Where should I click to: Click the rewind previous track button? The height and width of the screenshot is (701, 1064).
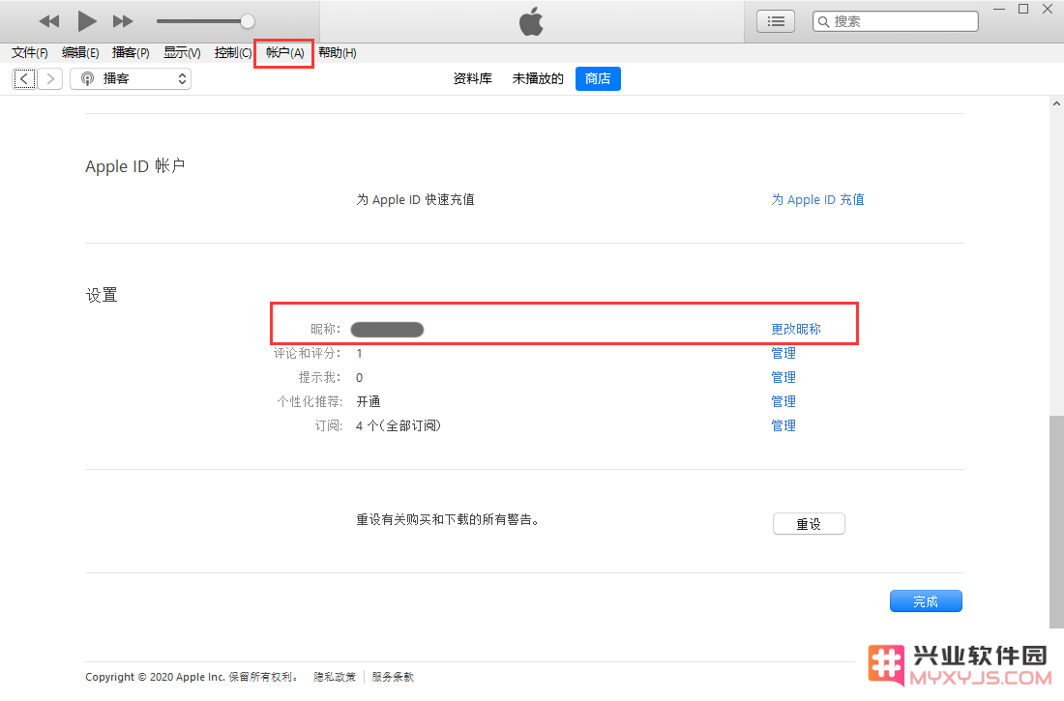coord(49,21)
